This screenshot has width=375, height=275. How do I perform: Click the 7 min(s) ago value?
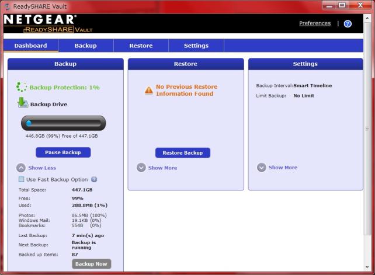[88, 235]
